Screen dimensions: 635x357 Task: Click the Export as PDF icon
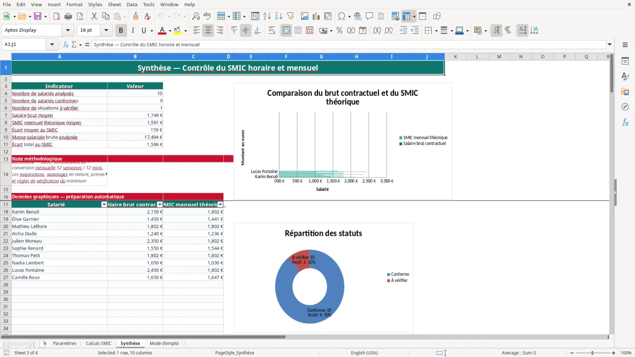point(57,16)
